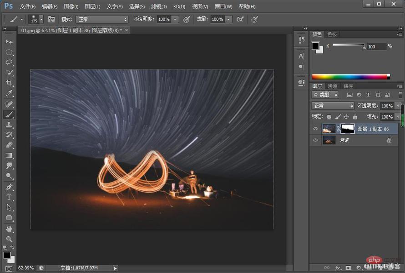Select the Dodge tool
Image resolution: width=405 pixels, height=273 pixels.
9,176
